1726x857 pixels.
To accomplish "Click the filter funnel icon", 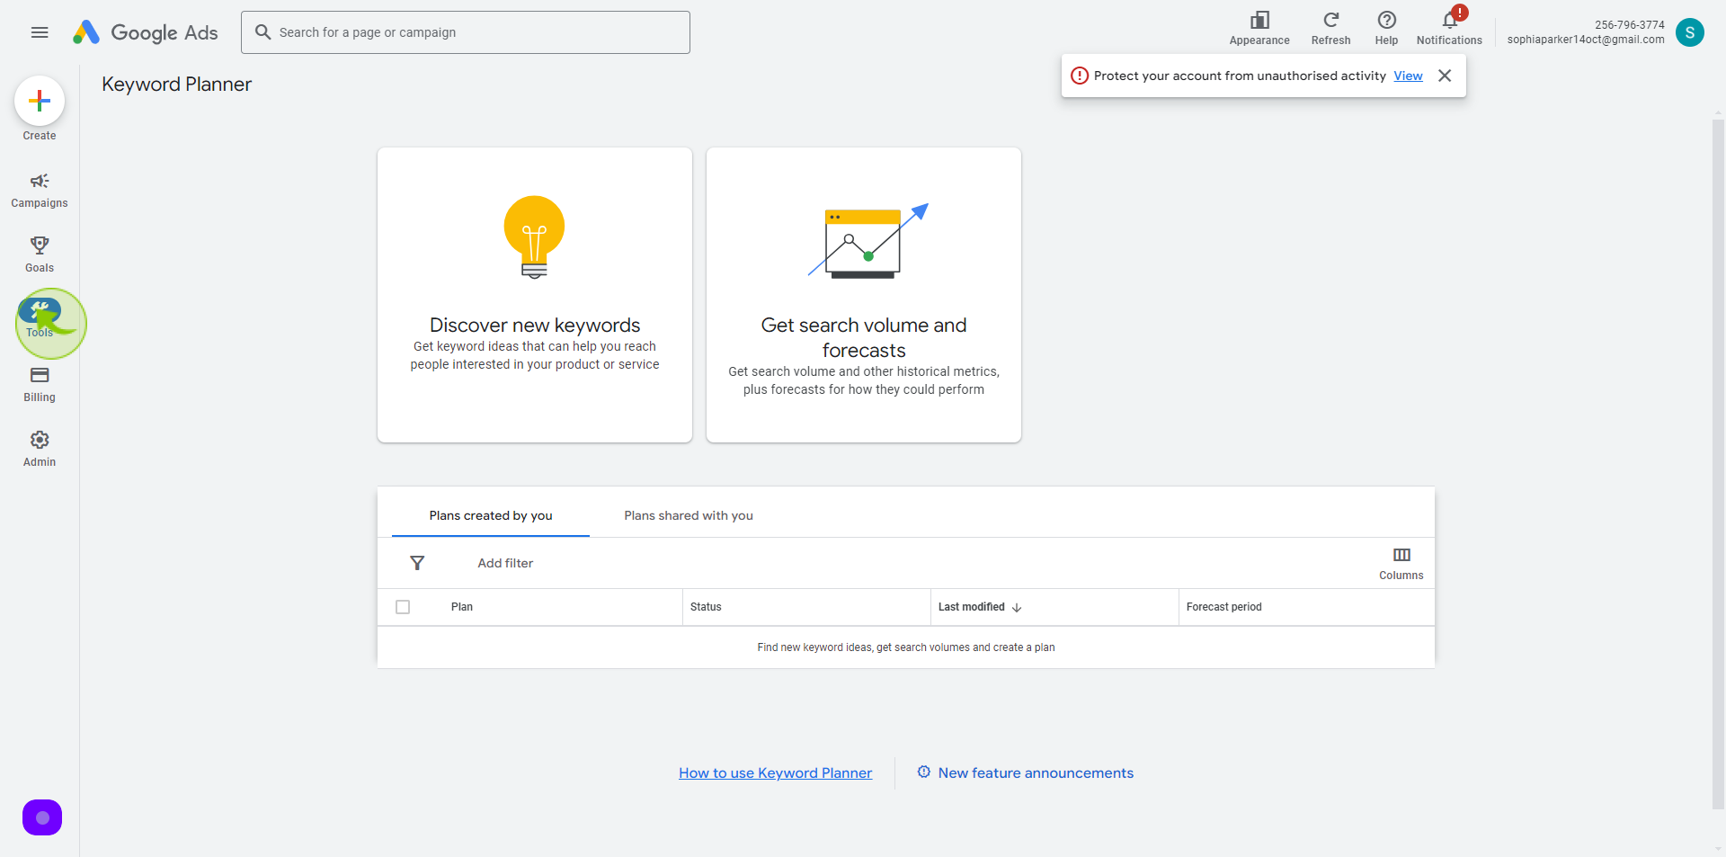I will [417, 563].
